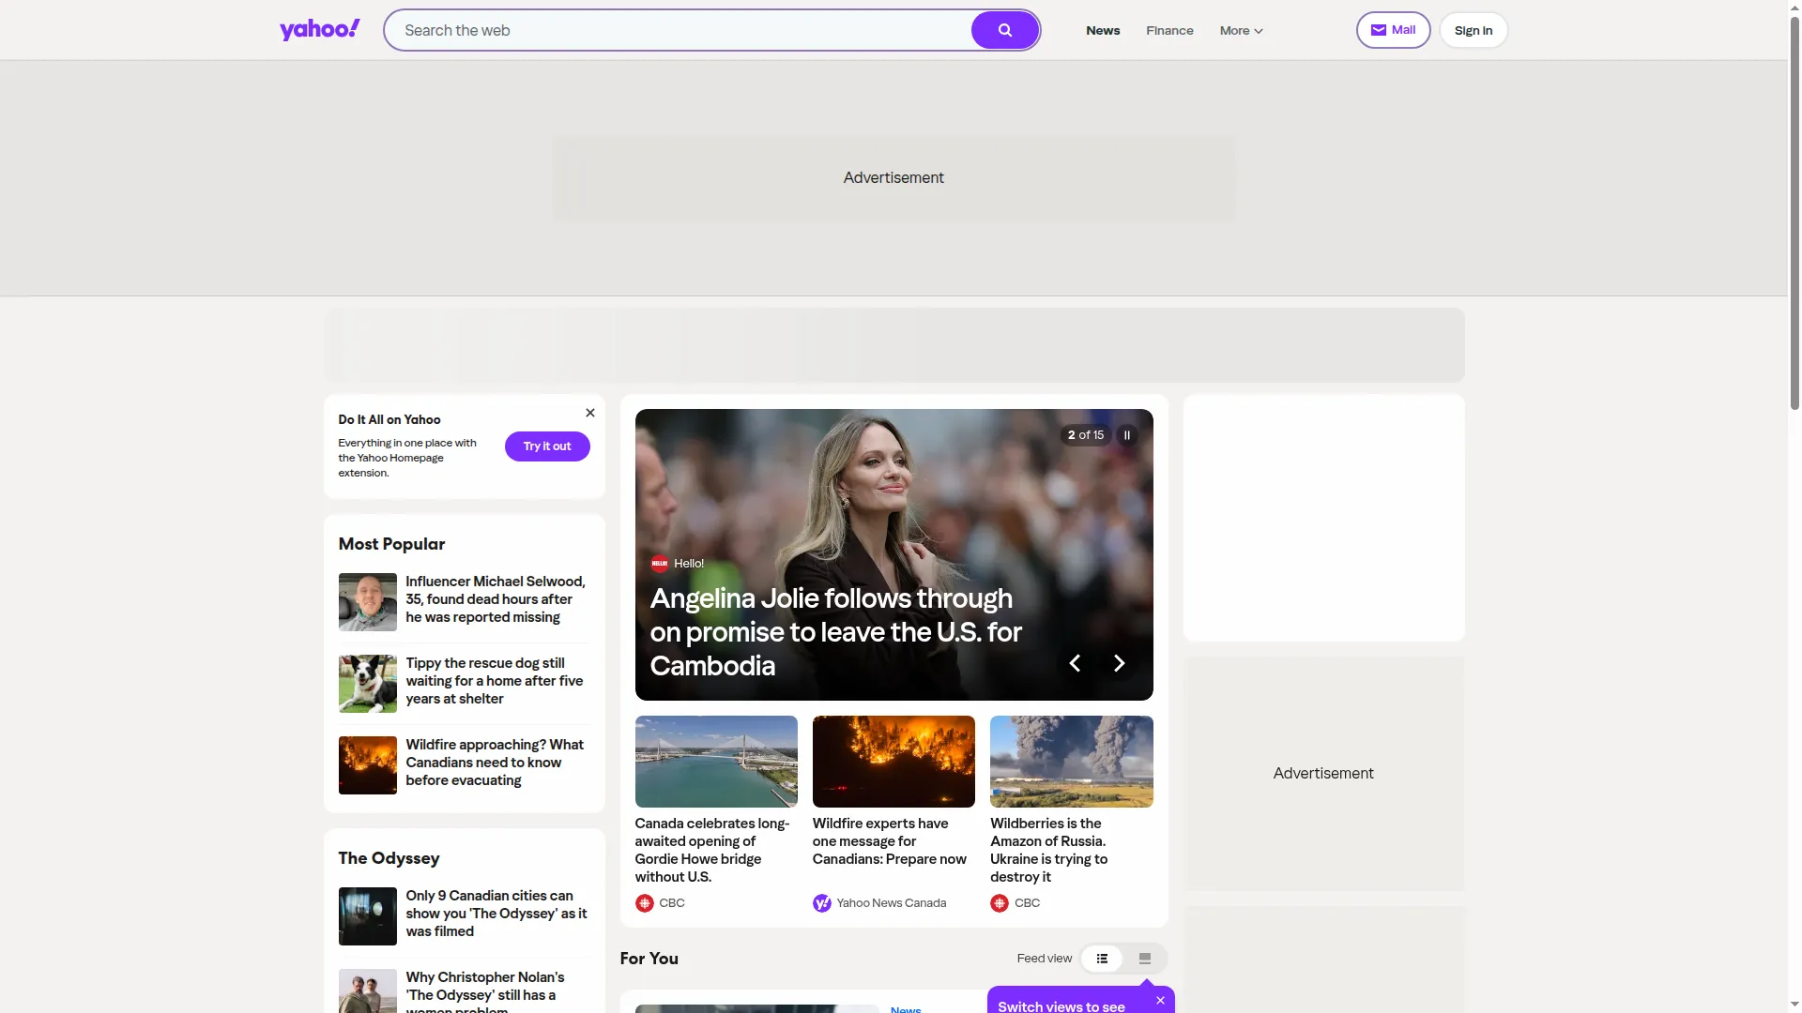Open Tippy the rescue dog thumbnail
Screen dimensions: 1802x1013
368,684
